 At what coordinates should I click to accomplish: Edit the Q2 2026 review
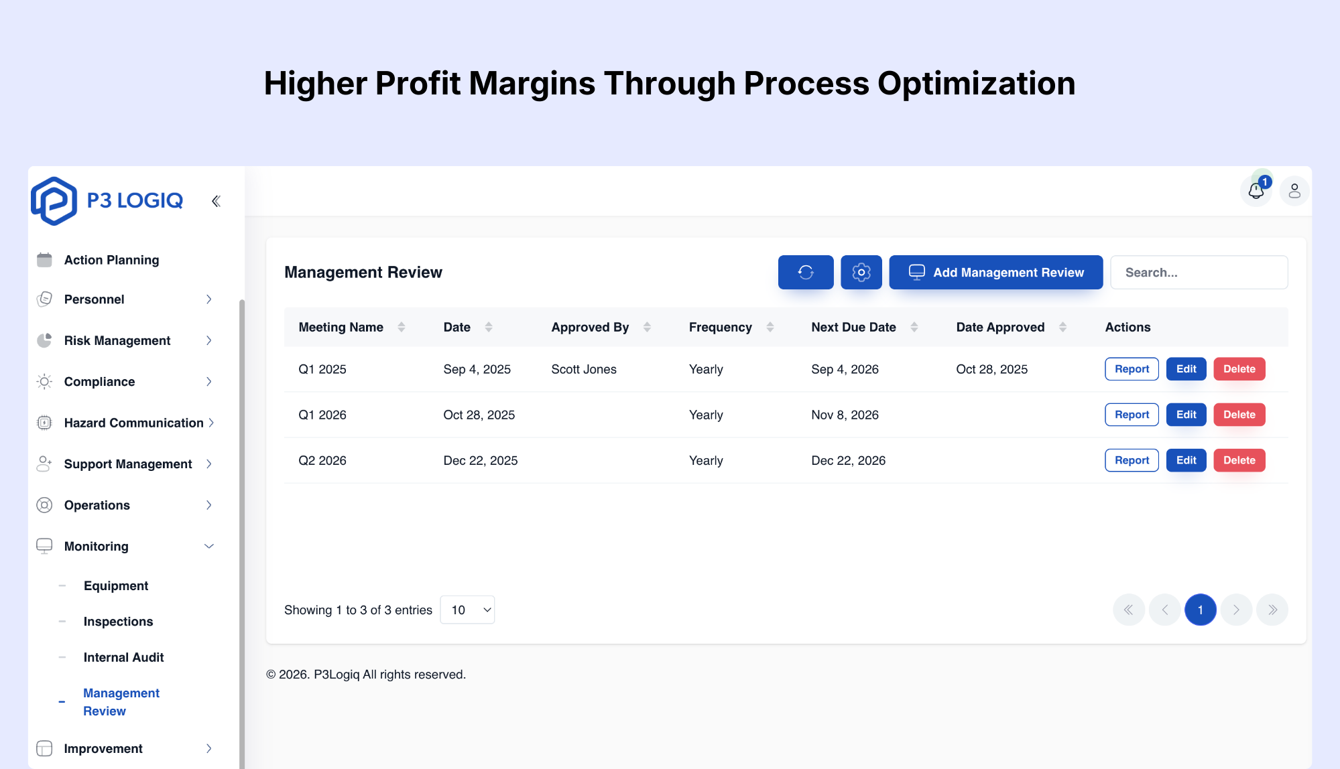tap(1186, 460)
